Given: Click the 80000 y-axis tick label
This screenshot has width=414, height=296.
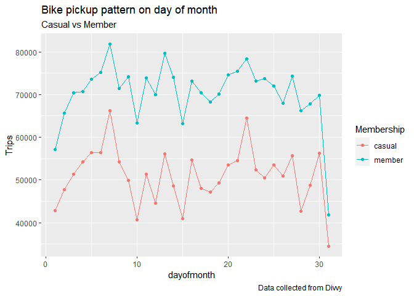Looking at the screenshot, I should (26, 52).
